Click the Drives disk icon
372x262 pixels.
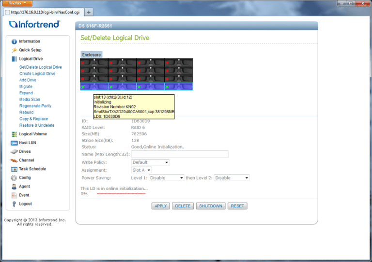[14, 151]
